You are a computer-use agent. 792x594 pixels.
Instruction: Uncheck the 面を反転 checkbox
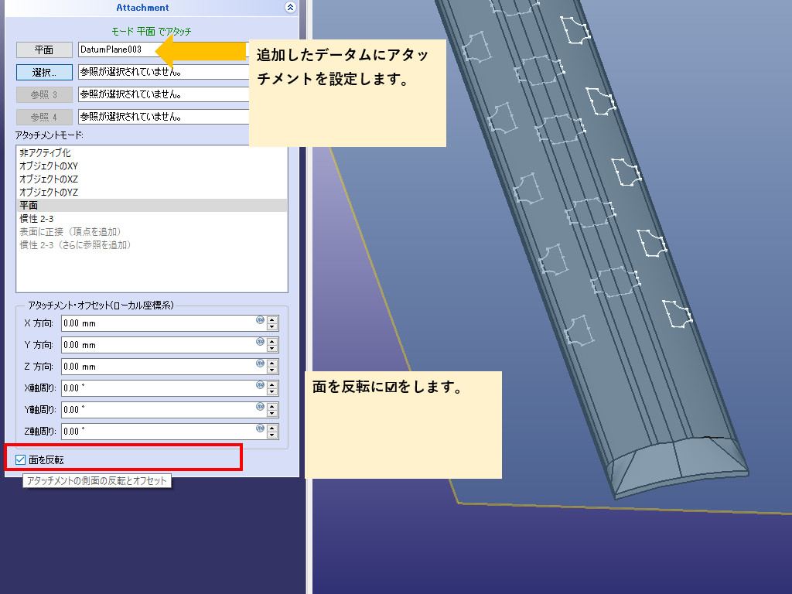click(x=21, y=460)
